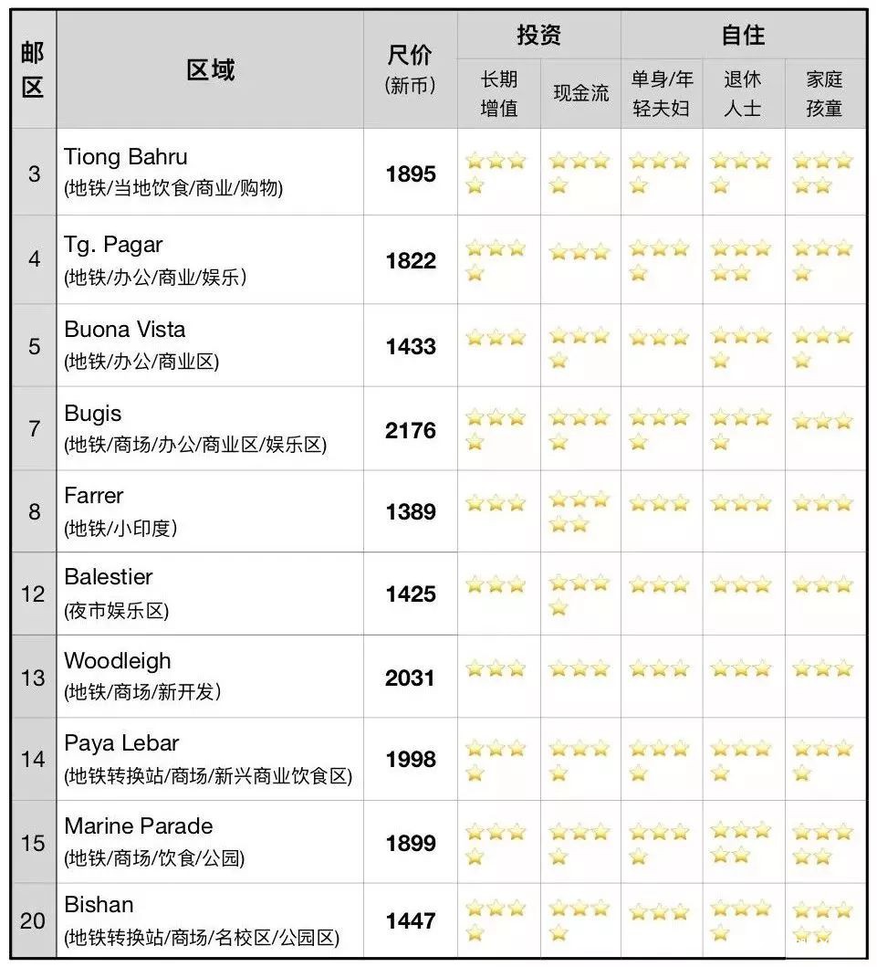The width and height of the screenshot is (877, 967).
Task: Click Bugis's 家庭孩童 star rating
Action: pyautogui.click(x=822, y=421)
